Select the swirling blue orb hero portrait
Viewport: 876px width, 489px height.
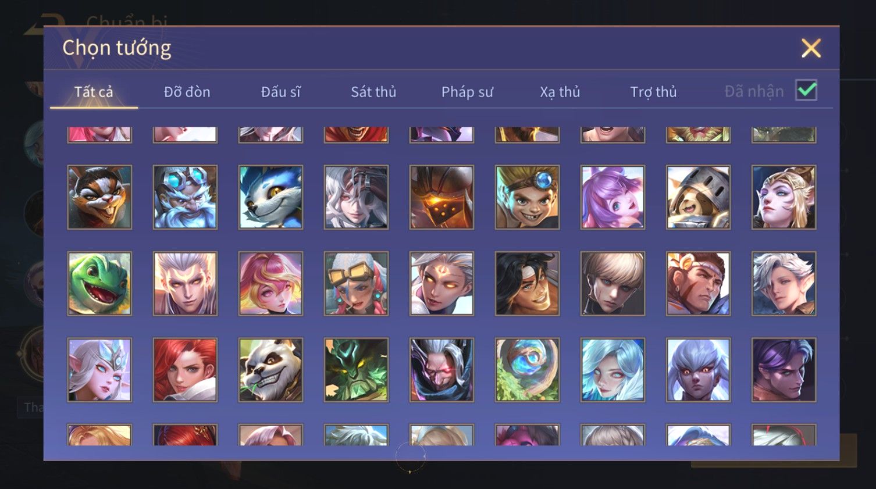coord(527,370)
